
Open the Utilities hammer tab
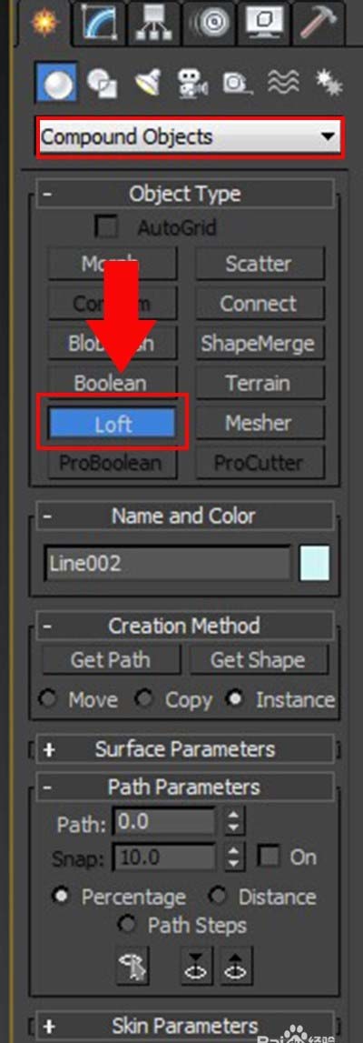320,22
